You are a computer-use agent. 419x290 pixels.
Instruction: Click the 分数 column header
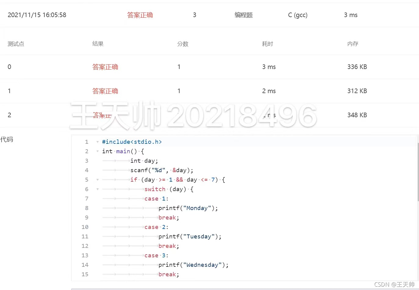183,44
